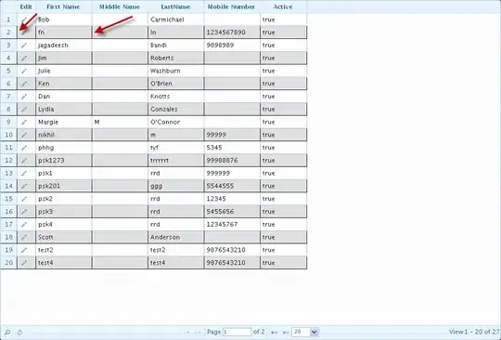Viewport: 501px width, 340px height.
Task: Click the Knotts last name cell
Action: [175, 97]
